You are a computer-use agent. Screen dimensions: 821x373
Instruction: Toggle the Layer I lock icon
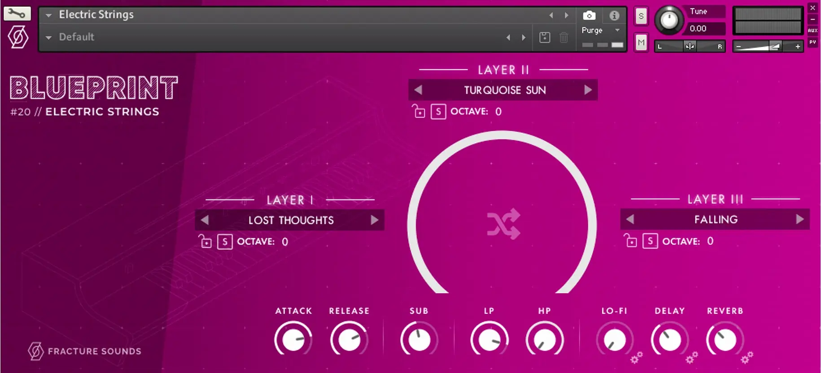click(205, 242)
